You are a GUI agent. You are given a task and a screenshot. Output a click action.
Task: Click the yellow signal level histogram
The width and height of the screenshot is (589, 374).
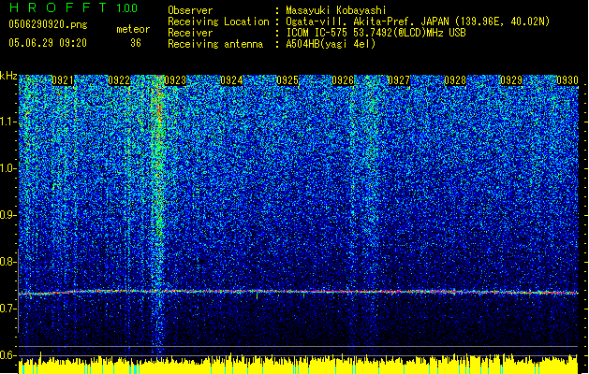299,365
